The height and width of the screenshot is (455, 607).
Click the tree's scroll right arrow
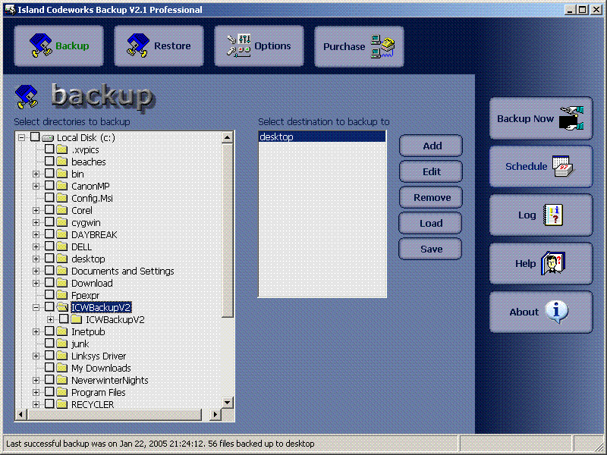click(215, 414)
